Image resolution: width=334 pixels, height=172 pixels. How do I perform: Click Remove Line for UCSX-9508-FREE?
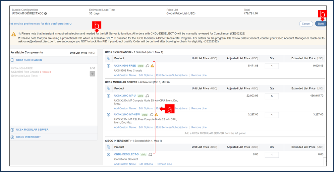pyautogui.click(x=199, y=75)
